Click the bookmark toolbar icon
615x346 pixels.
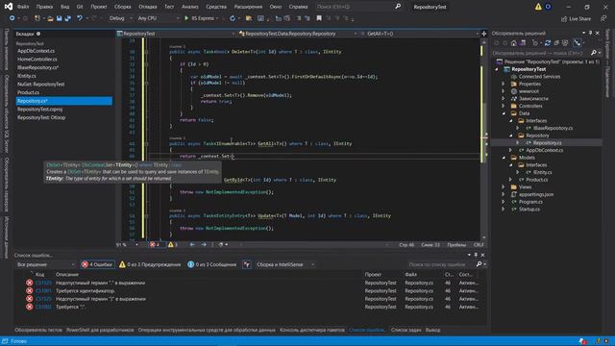pos(319,18)
